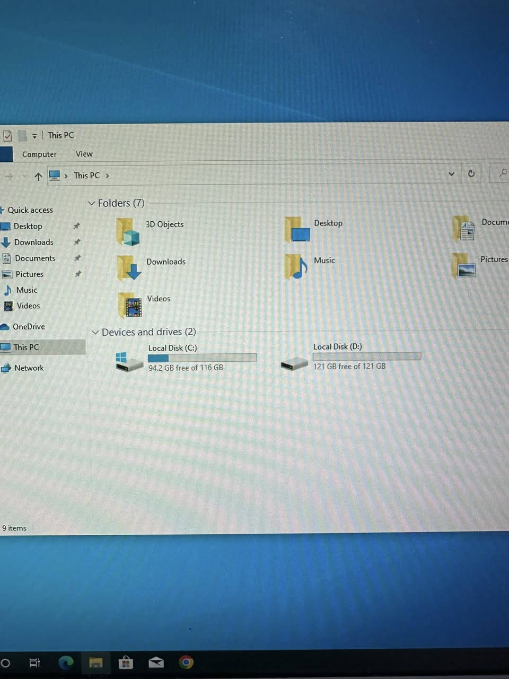Open the Music folder icon
This screenshot has height=679, width=509.
point(296,266)
